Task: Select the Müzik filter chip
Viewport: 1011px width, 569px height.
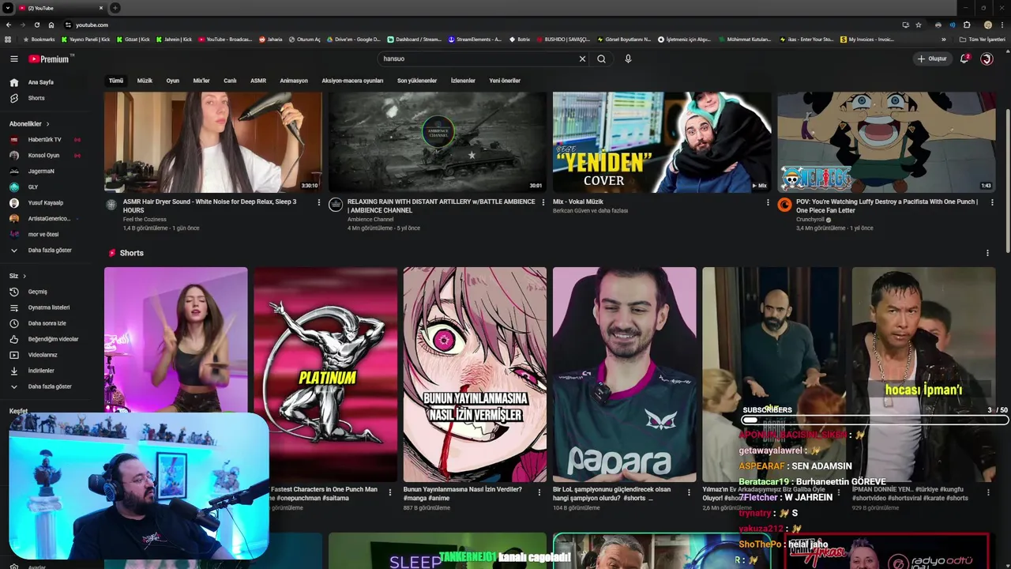Action: (x=145, y=81)
